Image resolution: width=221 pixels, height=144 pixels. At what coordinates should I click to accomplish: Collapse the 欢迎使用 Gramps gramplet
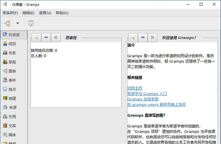click(143, 38)
